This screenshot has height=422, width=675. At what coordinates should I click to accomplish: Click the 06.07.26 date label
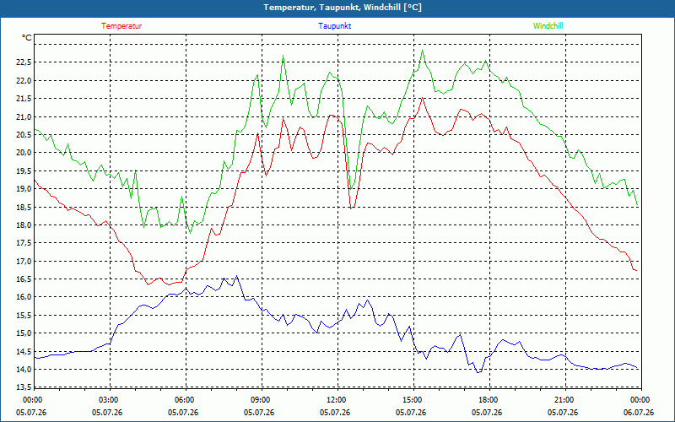pyautogui.click(x=639, y=412)
